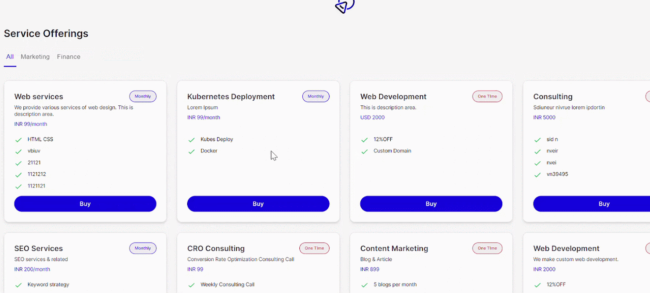650x293 pixels.
Task: Click Buy on the Kubernetes Deployment card
Action: (258, 203)
